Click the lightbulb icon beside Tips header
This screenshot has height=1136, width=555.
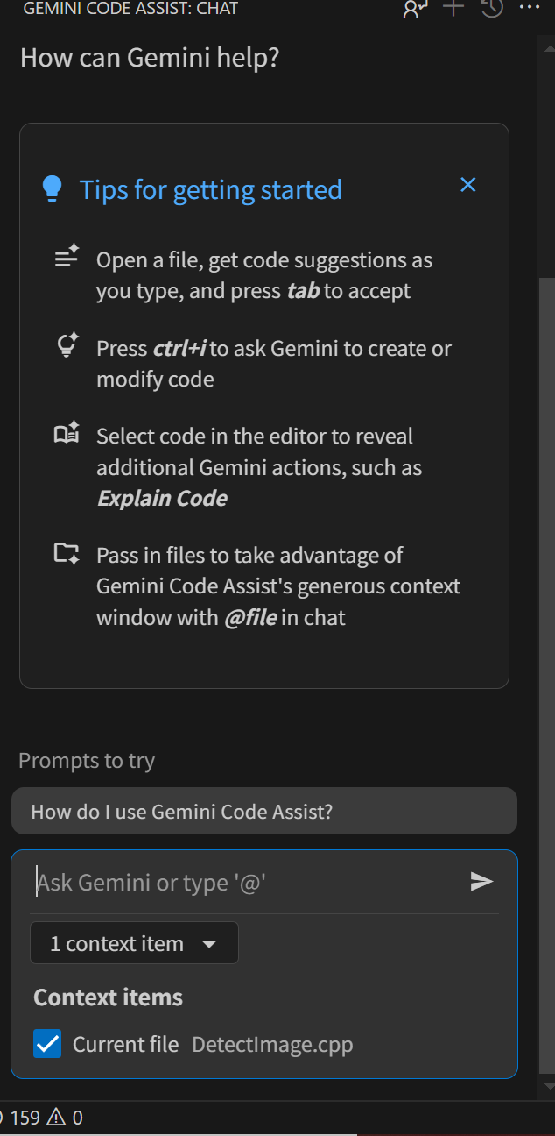click(x=53, y=188)
